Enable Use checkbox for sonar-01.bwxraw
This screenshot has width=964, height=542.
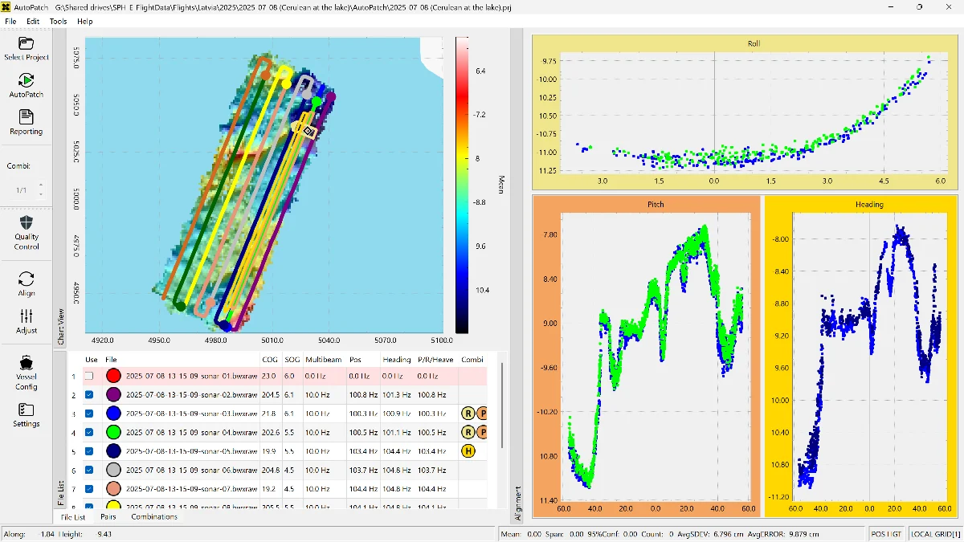[89, 376]
